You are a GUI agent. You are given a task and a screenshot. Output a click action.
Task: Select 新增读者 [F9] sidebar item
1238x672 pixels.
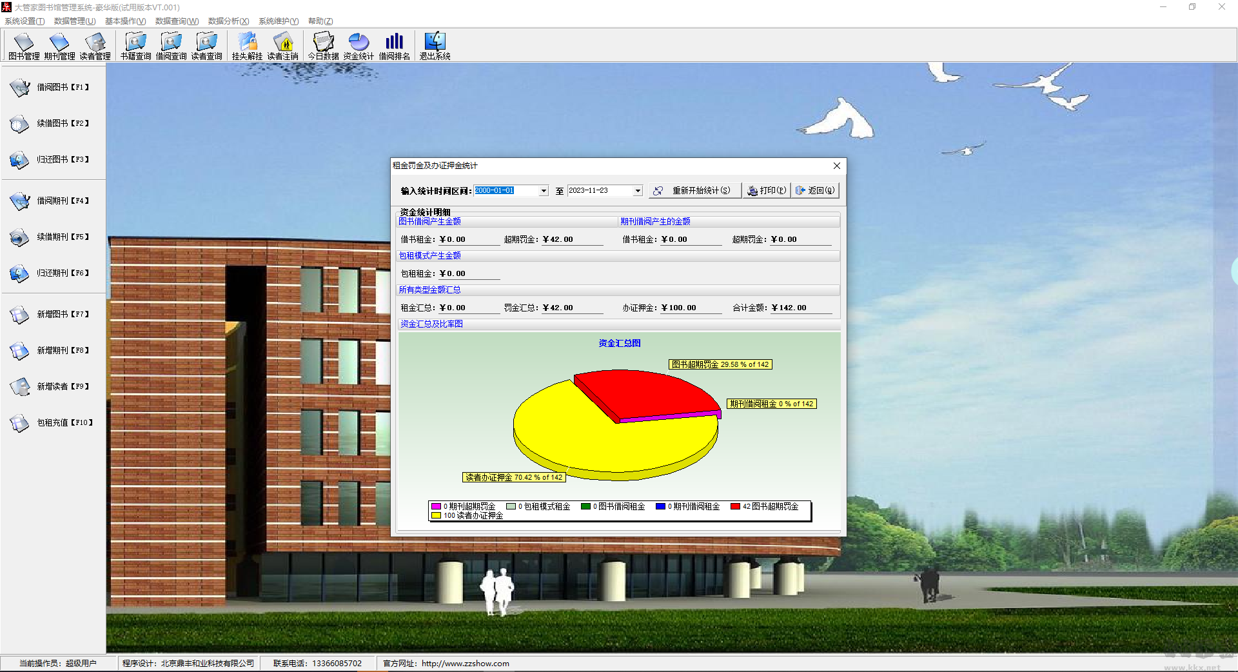50,386
